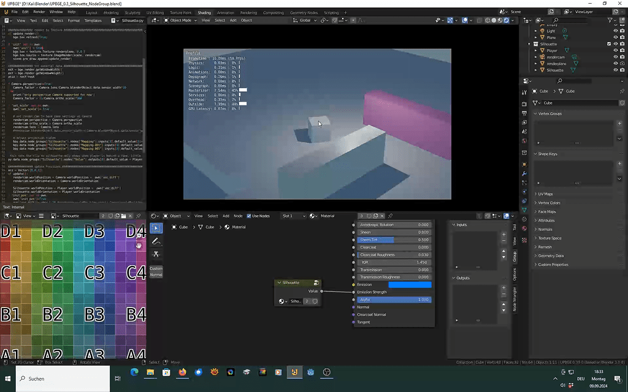Image resolution: width=628 pixels, height=392 pixels.
Task: Toggle fake user shield on Cube mesh data
Action: 622,103
